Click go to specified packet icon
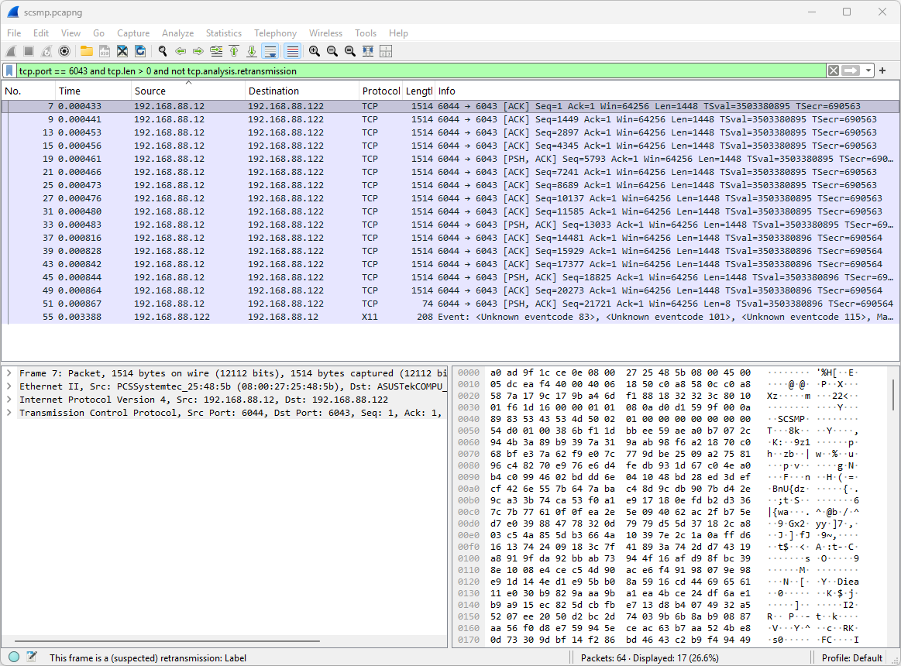 (216, 51)
